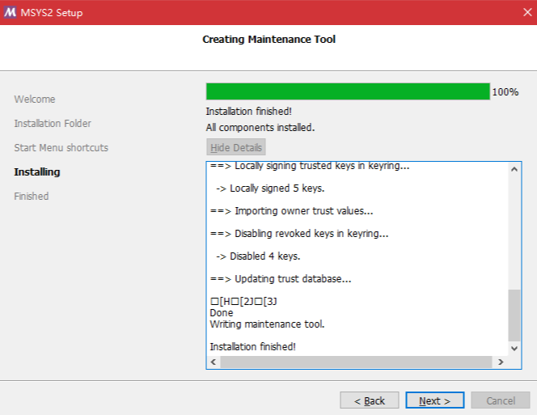Viewport: 537px width, 415px height.
Task: Select the Welcome step in sidebar
Action: pyautogui.click(x=35, y=100)
